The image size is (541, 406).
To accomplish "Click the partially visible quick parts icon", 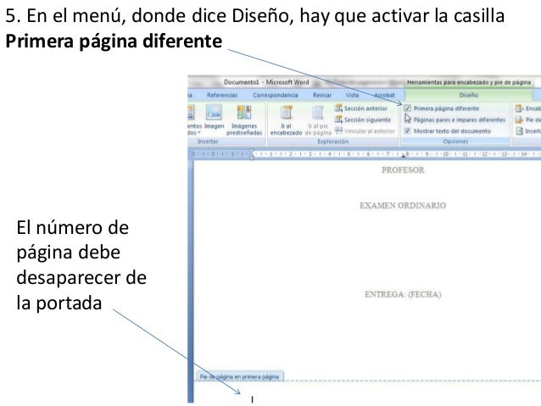I will [191, 113].
